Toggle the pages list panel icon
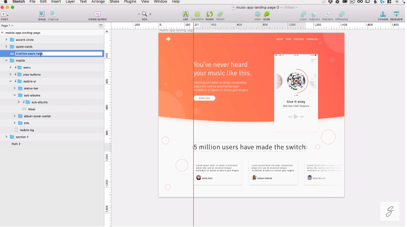This screenshot has width=407, height=227. click(x=101, y=26)
